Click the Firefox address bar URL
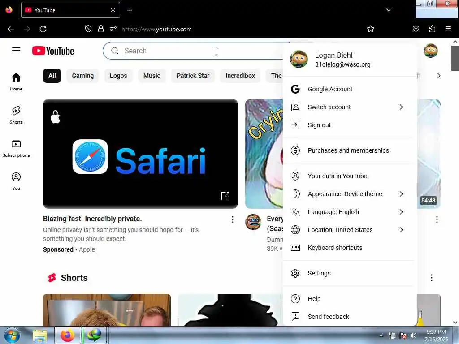This screenshot has height=344, width=459. coord(156,29)
